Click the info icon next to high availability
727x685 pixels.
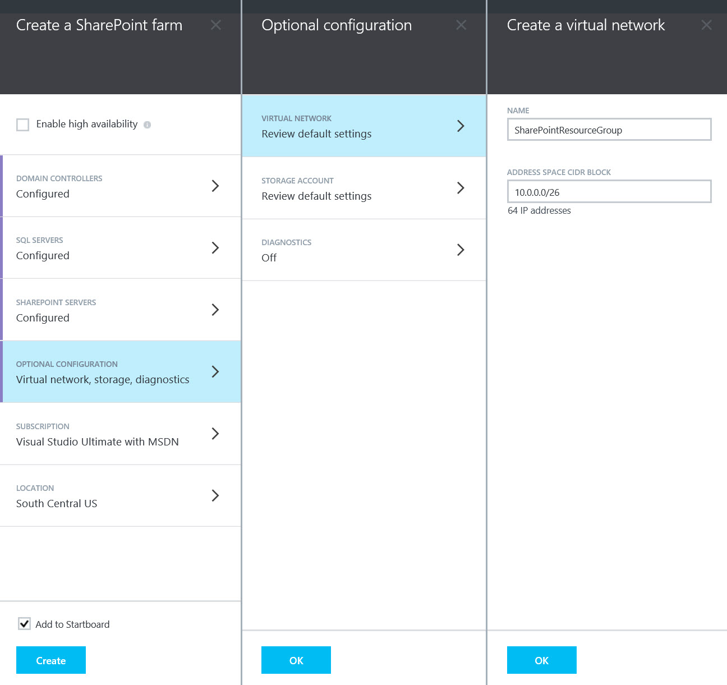pos(147,125)
